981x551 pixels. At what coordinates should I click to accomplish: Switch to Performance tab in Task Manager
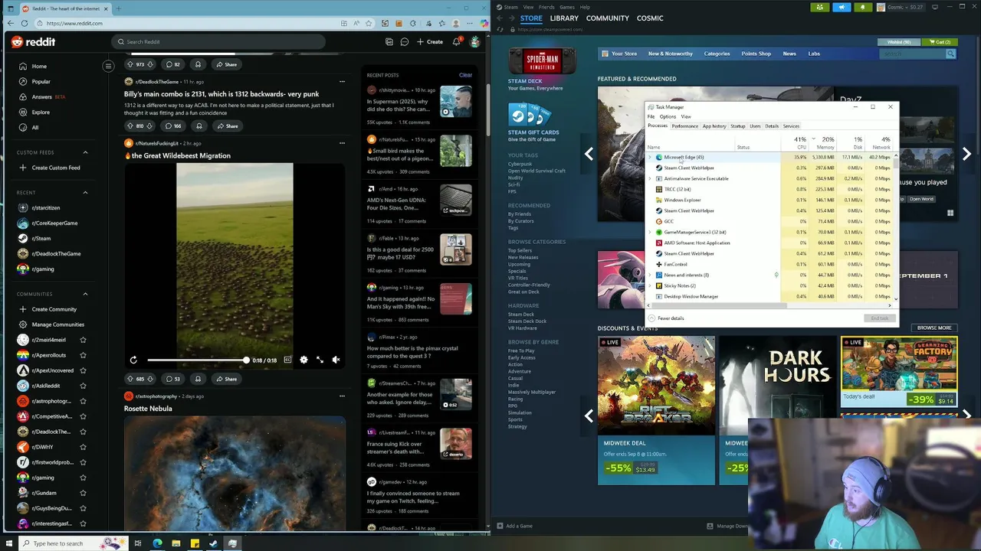(684, 126)
